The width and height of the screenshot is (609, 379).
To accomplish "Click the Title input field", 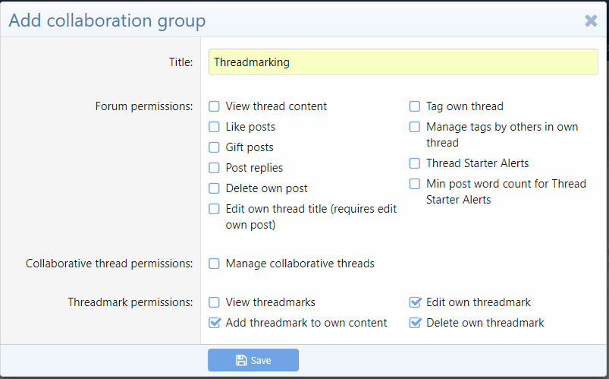I will pyautogui.click(x=403, y=62).
